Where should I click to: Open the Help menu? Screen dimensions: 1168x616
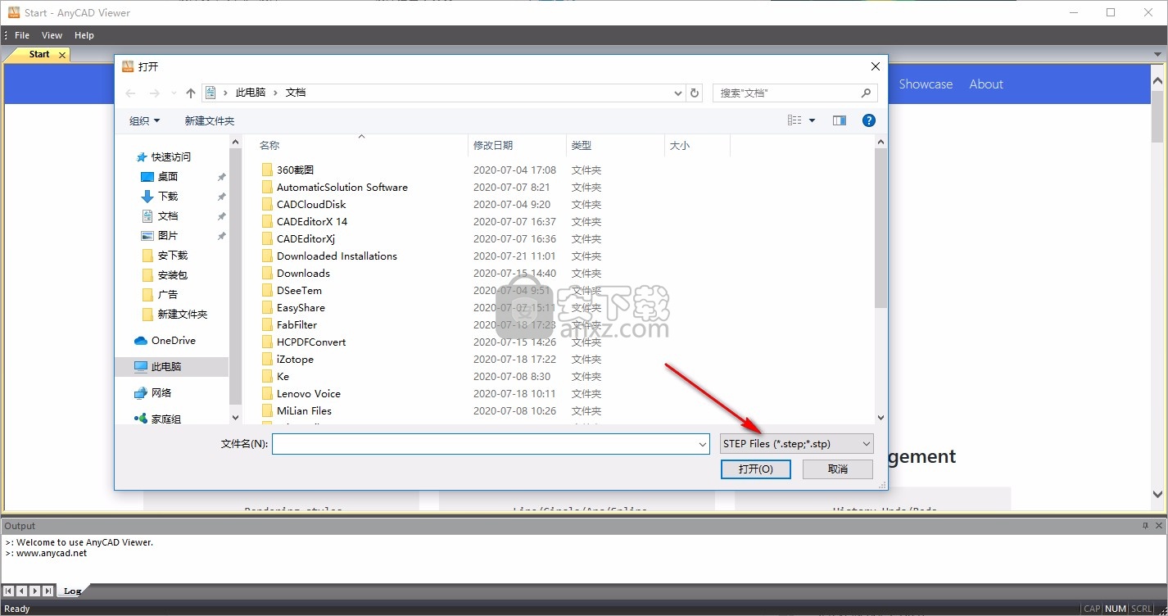(x=84, y=35)
